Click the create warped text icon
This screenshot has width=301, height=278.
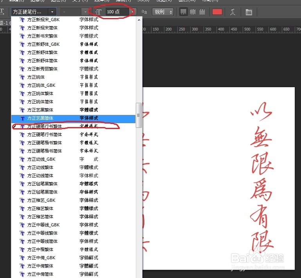(233, 12)
